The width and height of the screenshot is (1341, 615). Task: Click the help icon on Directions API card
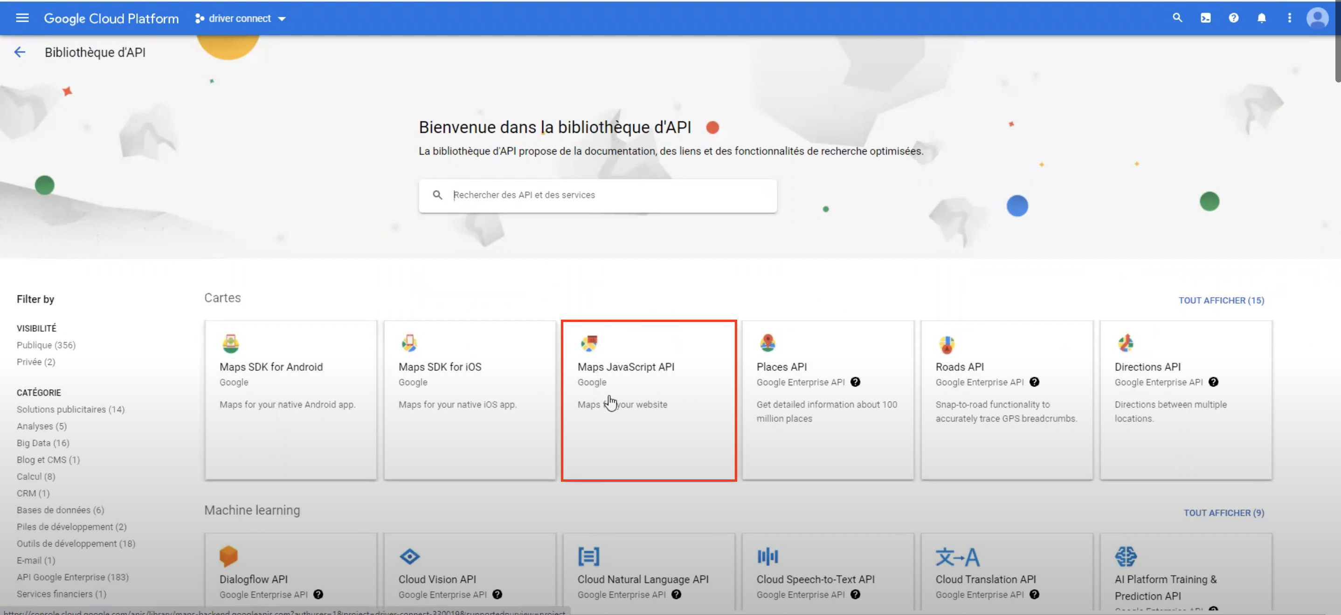1213,382
